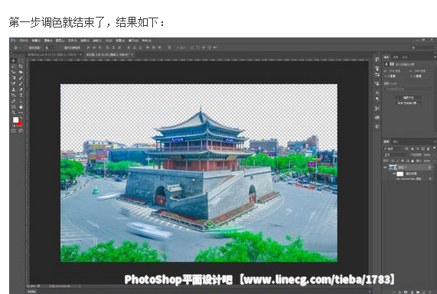The height and width of the screenshot is (294, 437).
Task: Select the Crop tool
Action: pos(21,66)
